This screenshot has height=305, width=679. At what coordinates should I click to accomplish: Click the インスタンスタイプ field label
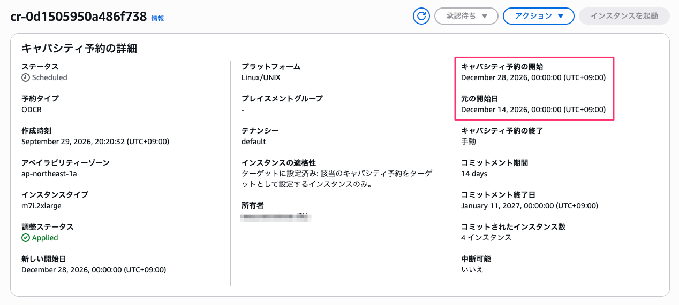tap(55, 195)
